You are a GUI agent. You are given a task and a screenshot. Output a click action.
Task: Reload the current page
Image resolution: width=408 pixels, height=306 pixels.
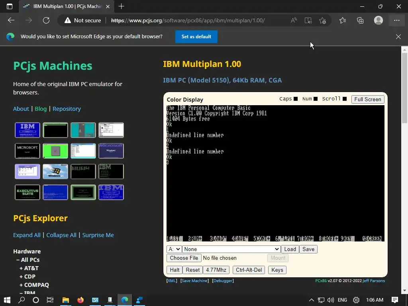pyautogui.click(x=46, y=20)
